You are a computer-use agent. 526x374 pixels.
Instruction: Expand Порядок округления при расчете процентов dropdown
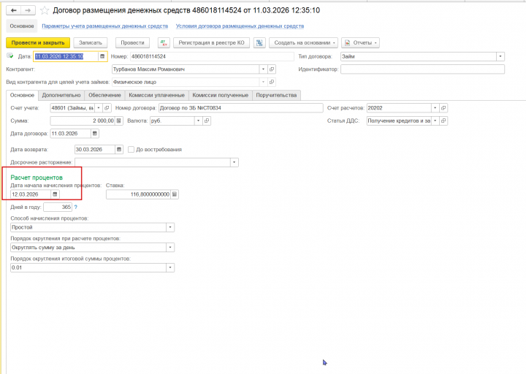point(170,248)
